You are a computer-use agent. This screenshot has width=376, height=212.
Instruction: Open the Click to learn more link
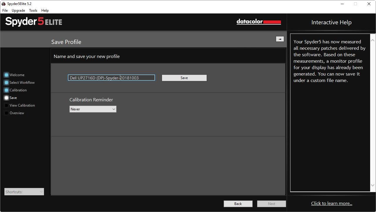tap(332, 204)
